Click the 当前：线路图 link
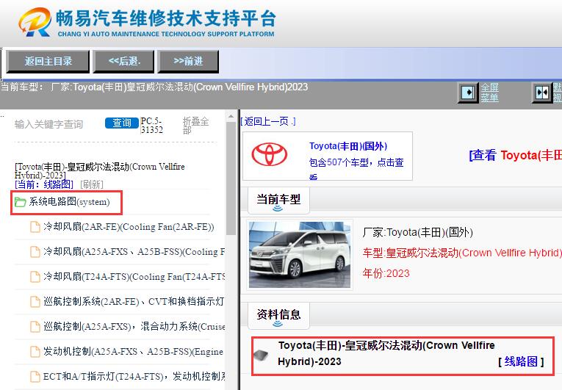The width and height of the screenshot is (562, 390). click(44, 184)
